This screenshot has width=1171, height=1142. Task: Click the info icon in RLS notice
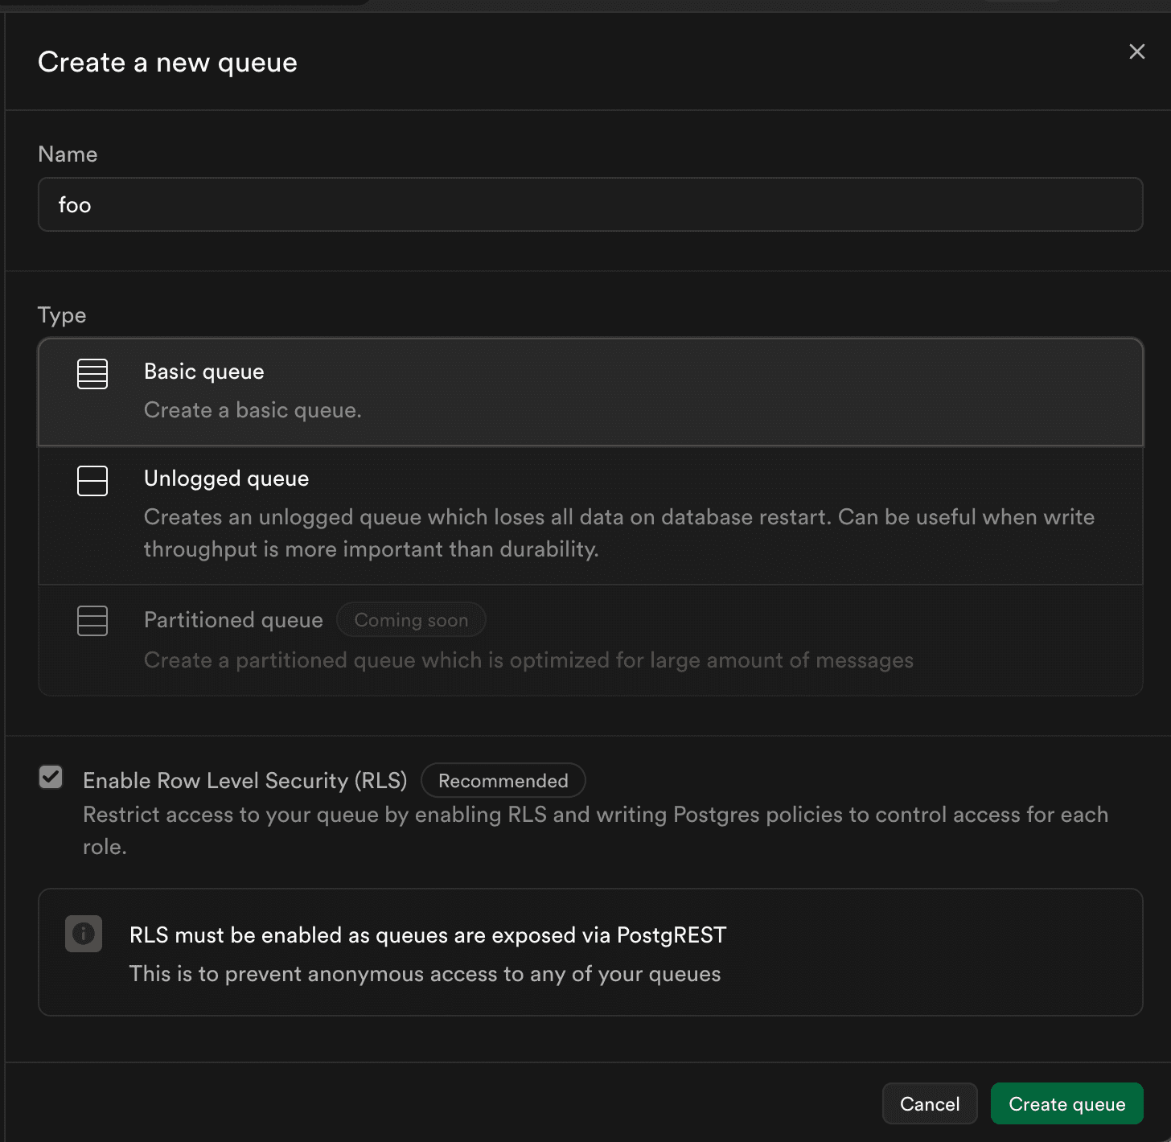(83, 934)
